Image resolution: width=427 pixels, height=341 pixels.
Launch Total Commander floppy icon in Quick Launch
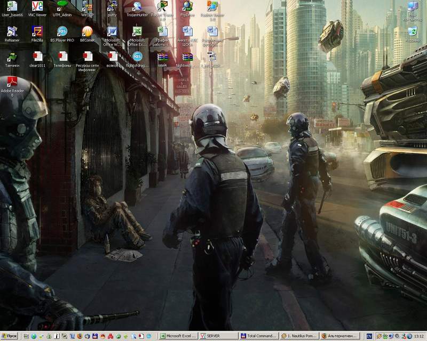pos(95,336)
